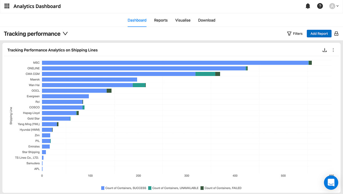
Task: Click the Evergreen bar in the chart
Action: pyautogui.click(x=65, y=96)
